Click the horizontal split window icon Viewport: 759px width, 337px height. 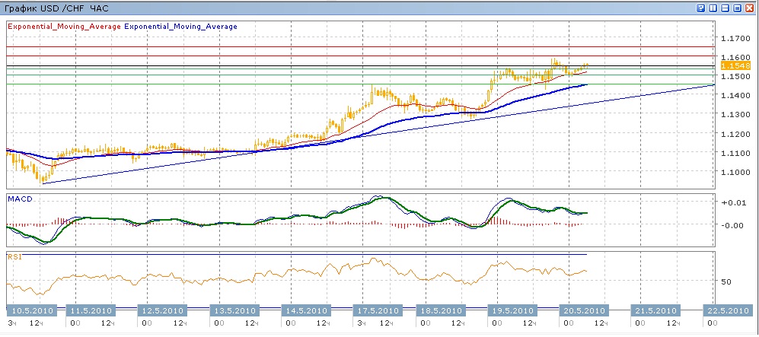pyautogui.click(x=726, y=8)
